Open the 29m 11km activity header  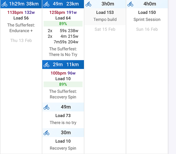63,65
